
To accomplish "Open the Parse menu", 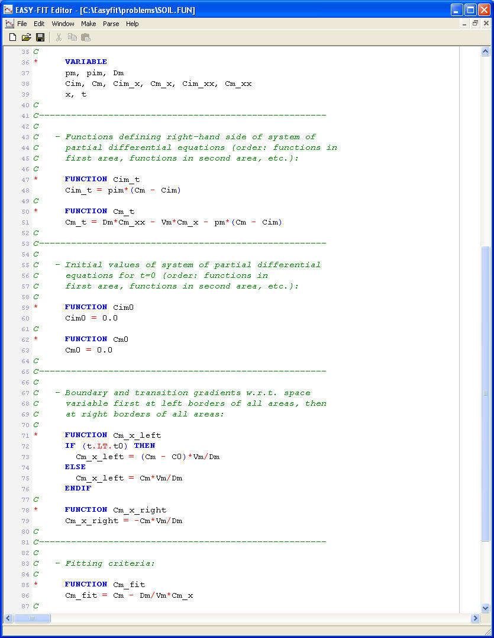I will [111, 24].
